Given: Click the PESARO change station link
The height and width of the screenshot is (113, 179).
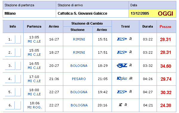Looking at the screenshot, I should 79,79.
